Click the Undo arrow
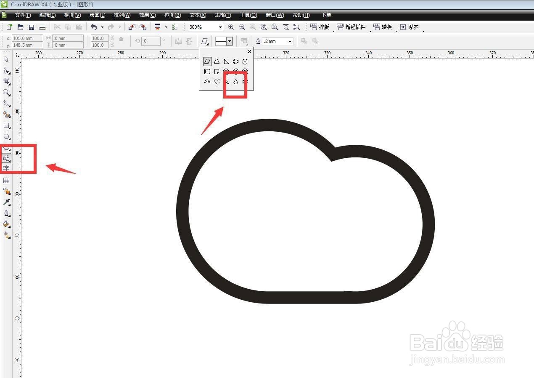The width and height of the screenshot is (534, 378). [x=94, y=27]
